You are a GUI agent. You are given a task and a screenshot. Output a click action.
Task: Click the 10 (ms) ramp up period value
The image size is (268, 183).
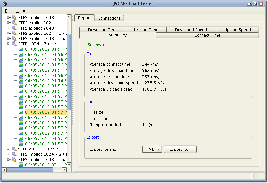pos(149,125)
